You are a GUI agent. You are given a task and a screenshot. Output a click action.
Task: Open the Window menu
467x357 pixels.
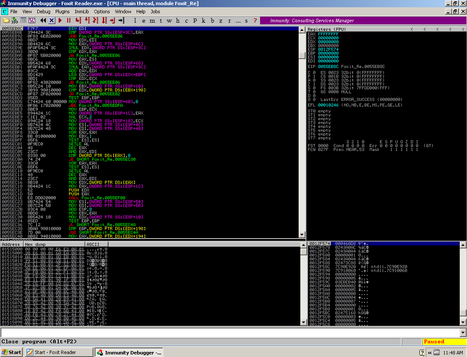coord(123,12)
